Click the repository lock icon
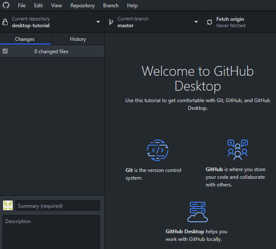This screenshot has height=249, width=276. tap(5, 22)
